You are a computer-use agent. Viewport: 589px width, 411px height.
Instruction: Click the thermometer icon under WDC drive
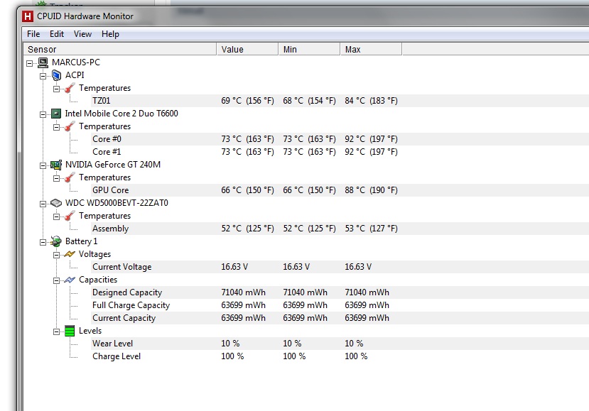point(70,216)
